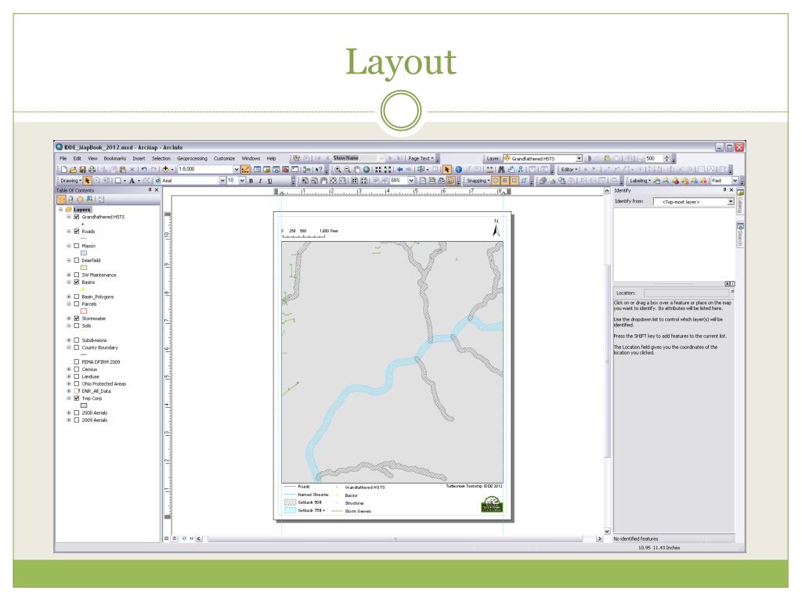Turn on the Parcels layer checkbox
Viewport: 802px width, 601px height.
tap(77, 304)
